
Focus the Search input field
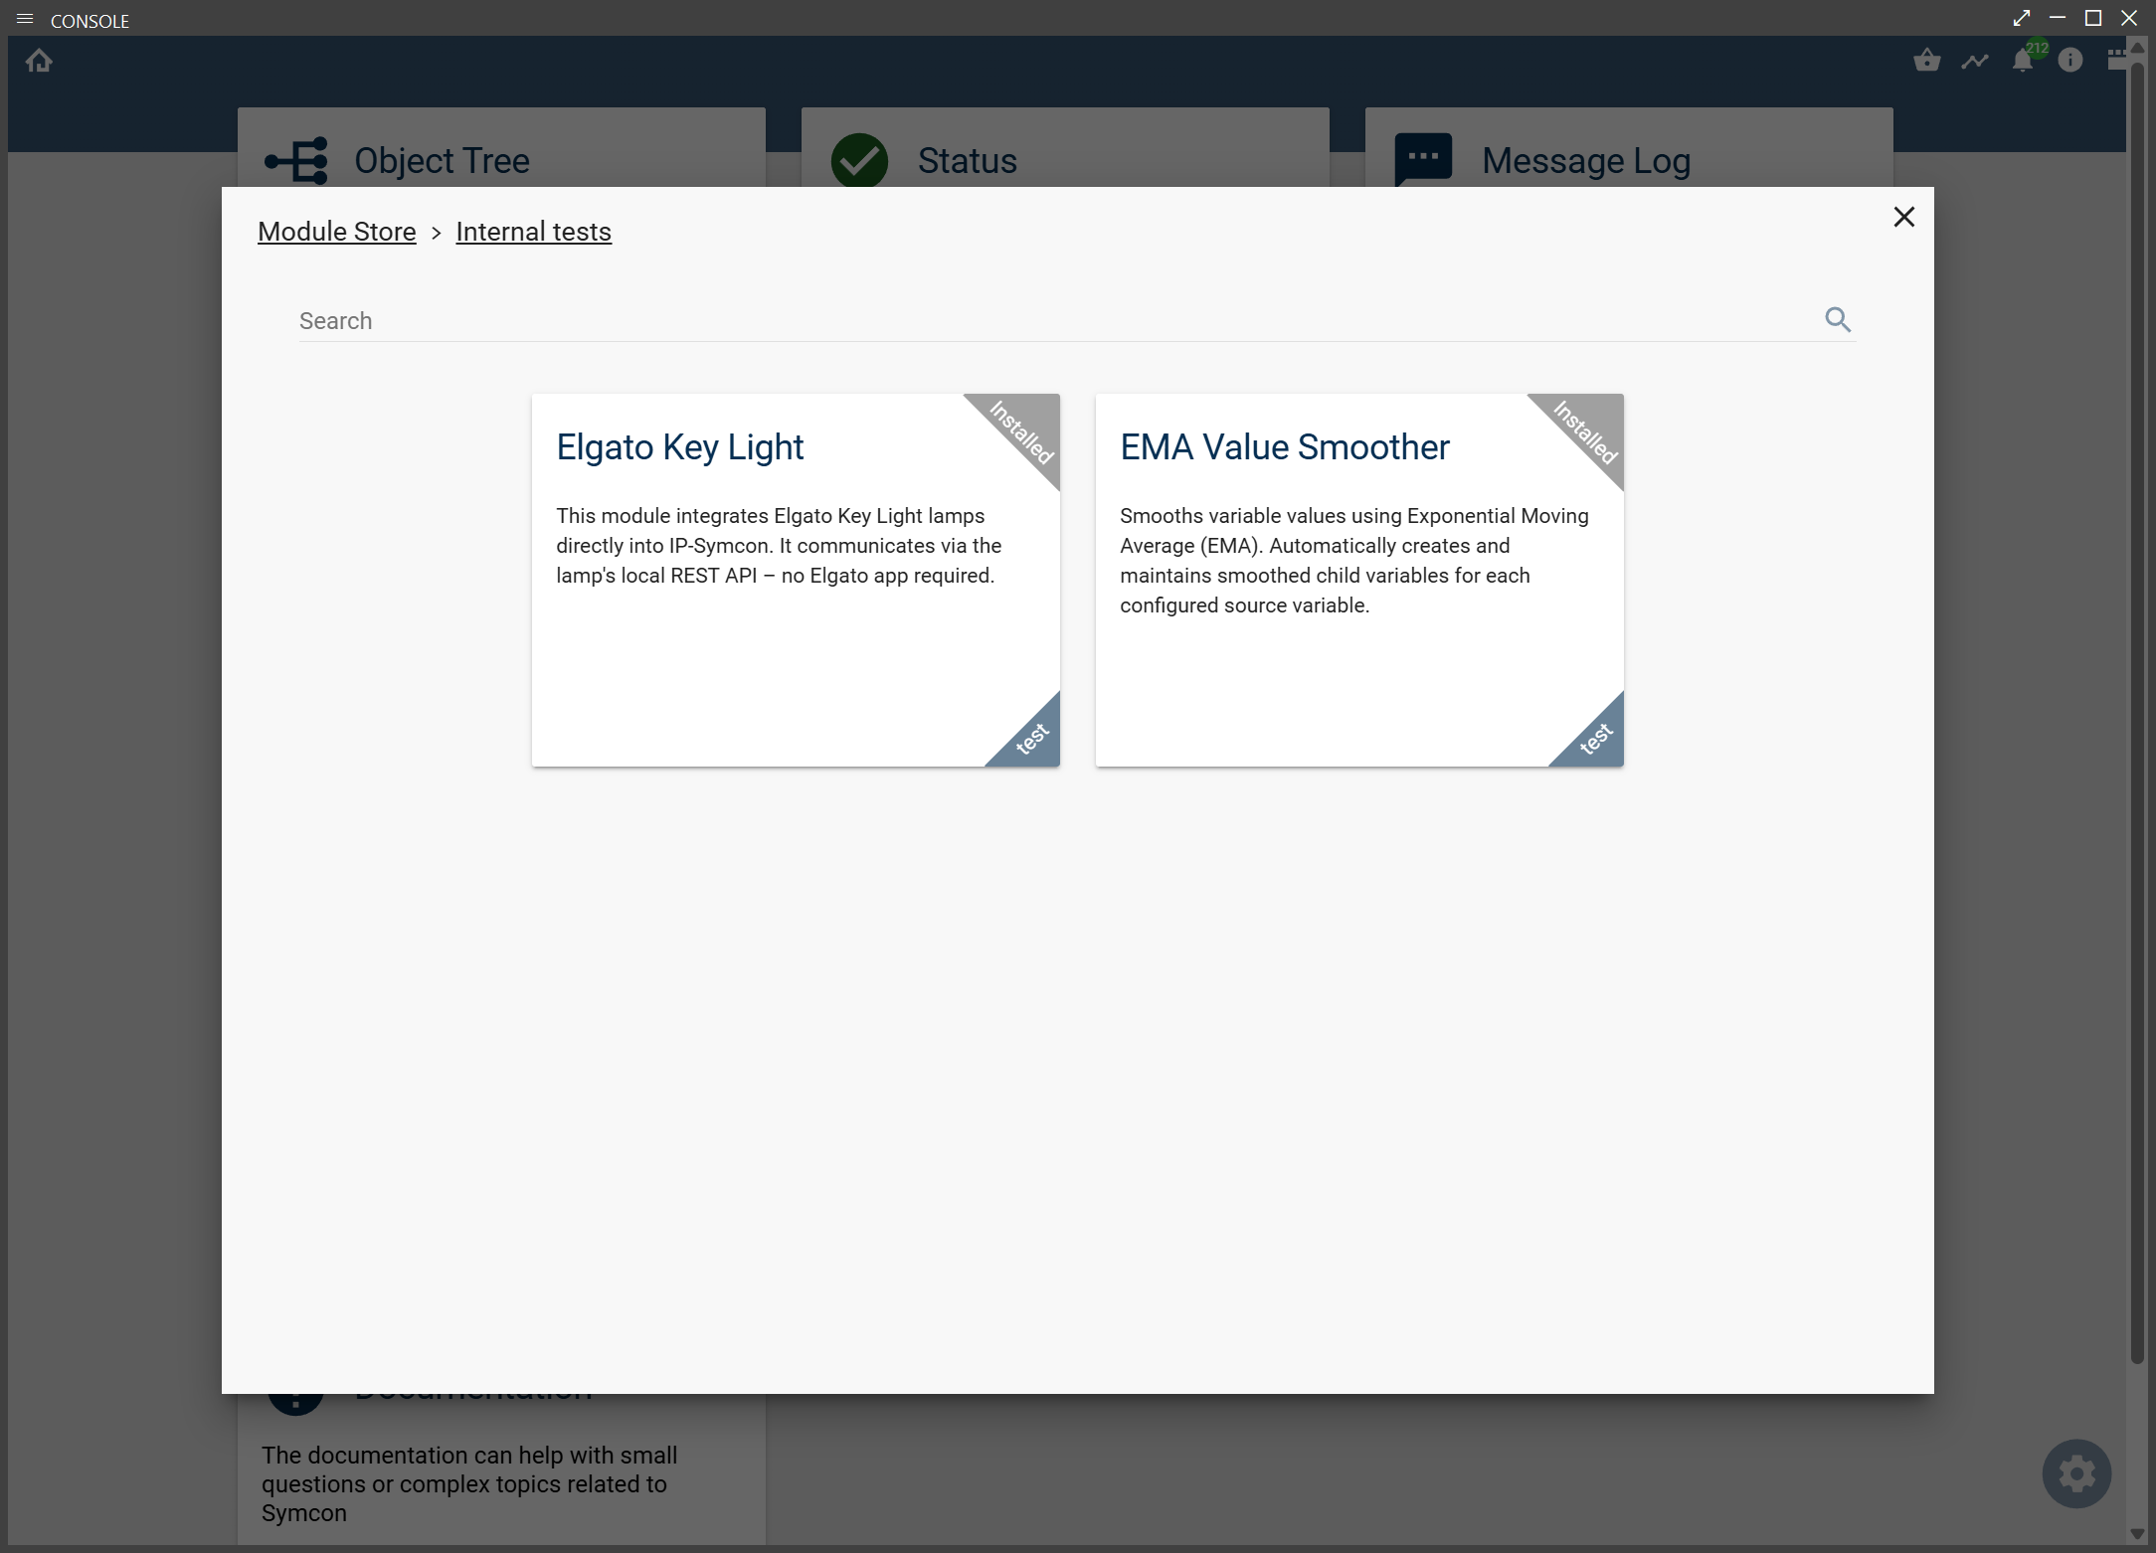pos(1054,321)
